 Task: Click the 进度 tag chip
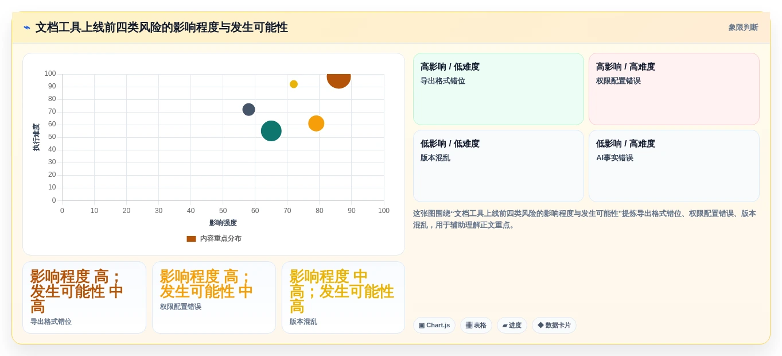click(x=512, y=325)
